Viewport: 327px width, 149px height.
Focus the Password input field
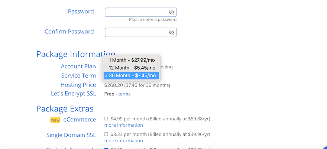point(140,12)
